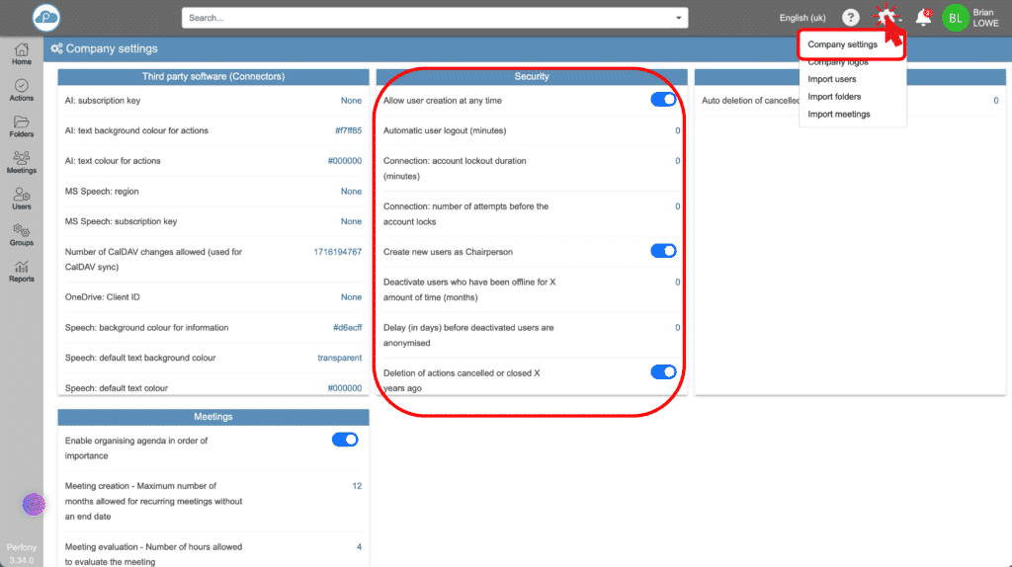The image size is (1012, 567).
Task: Toggle Allow user creation at any time
Action: coord(663,100)
